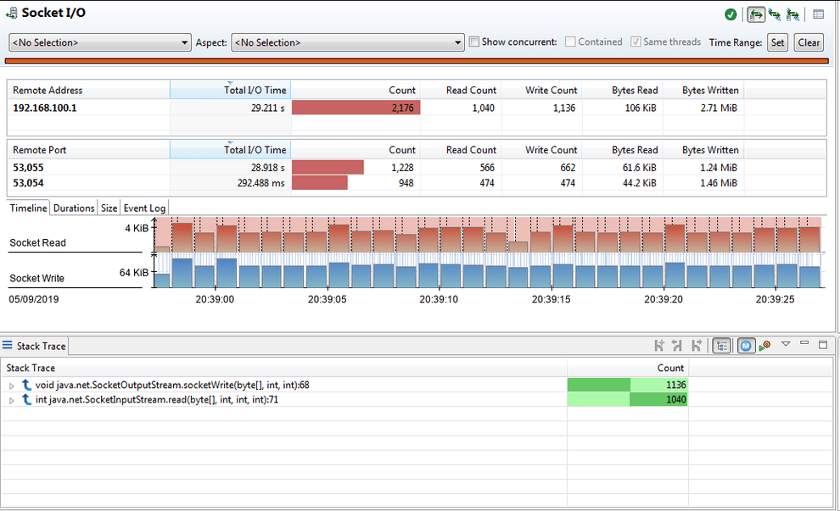Screen dimensions: 840x511
Task: Click the show method details icon
Action: click(x=745, y=345)
